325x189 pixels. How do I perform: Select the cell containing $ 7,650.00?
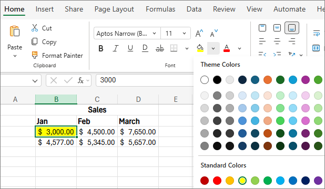[x=138, y=132]
